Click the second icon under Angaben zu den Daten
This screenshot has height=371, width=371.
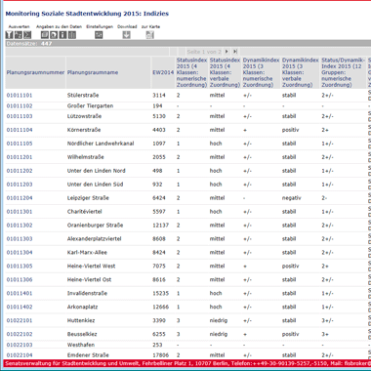[54, 35]
